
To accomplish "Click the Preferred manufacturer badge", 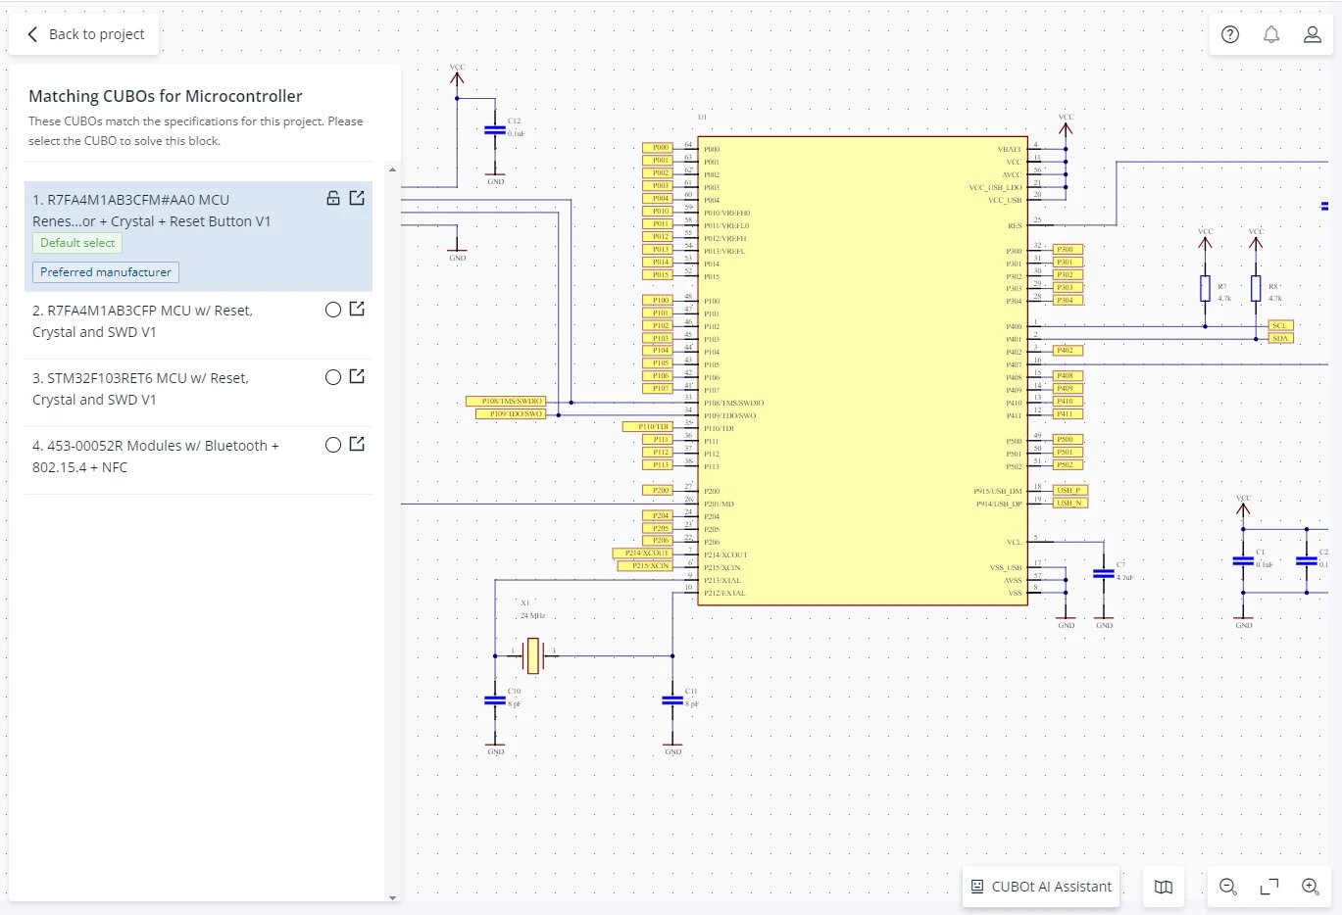I will click(x=106, y=272).
